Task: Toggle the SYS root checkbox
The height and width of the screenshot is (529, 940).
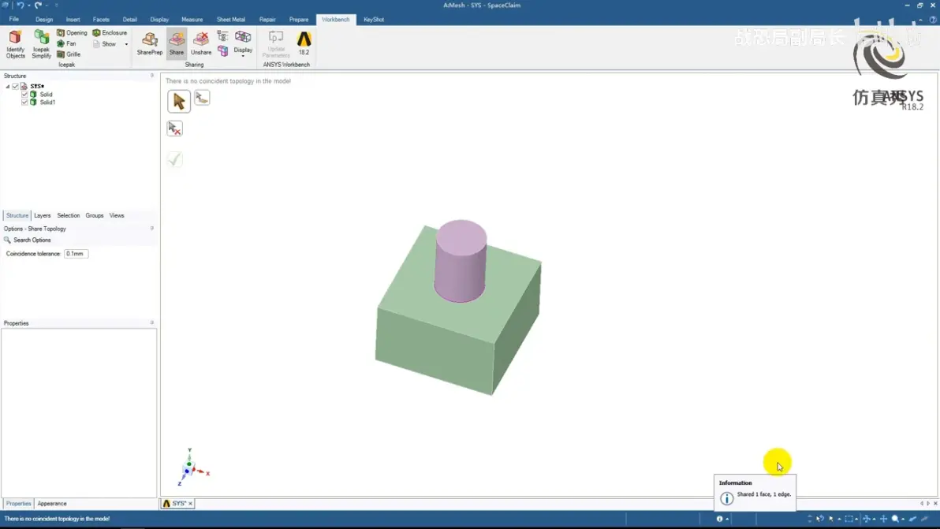Action: click(x=16, y=86)
